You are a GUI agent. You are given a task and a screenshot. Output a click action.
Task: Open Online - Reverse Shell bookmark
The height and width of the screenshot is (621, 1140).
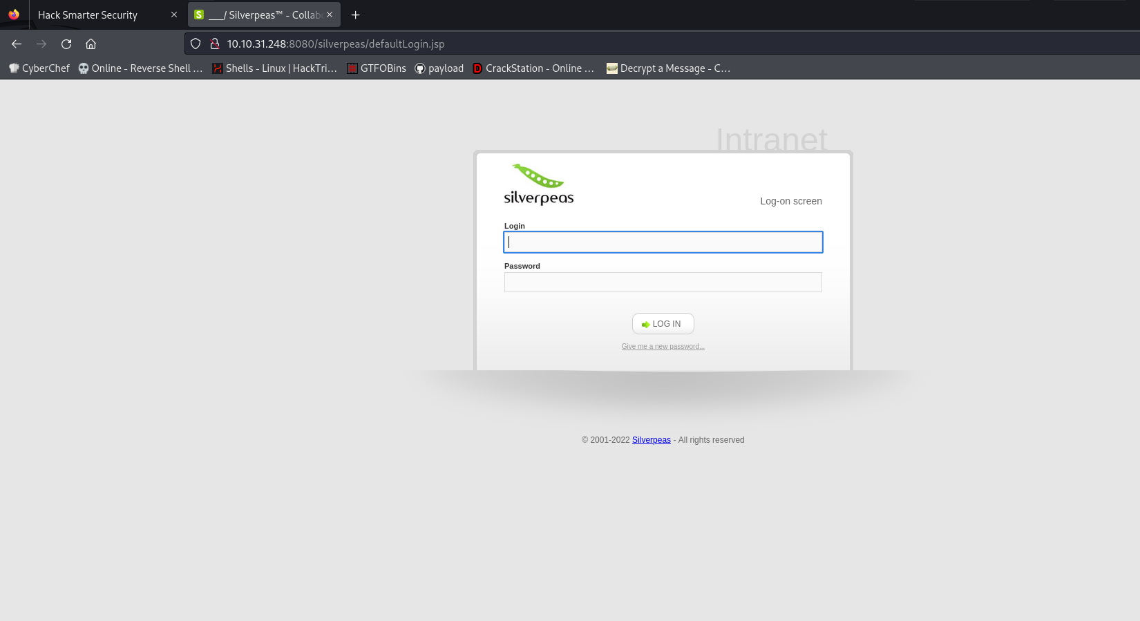point(140,68)
